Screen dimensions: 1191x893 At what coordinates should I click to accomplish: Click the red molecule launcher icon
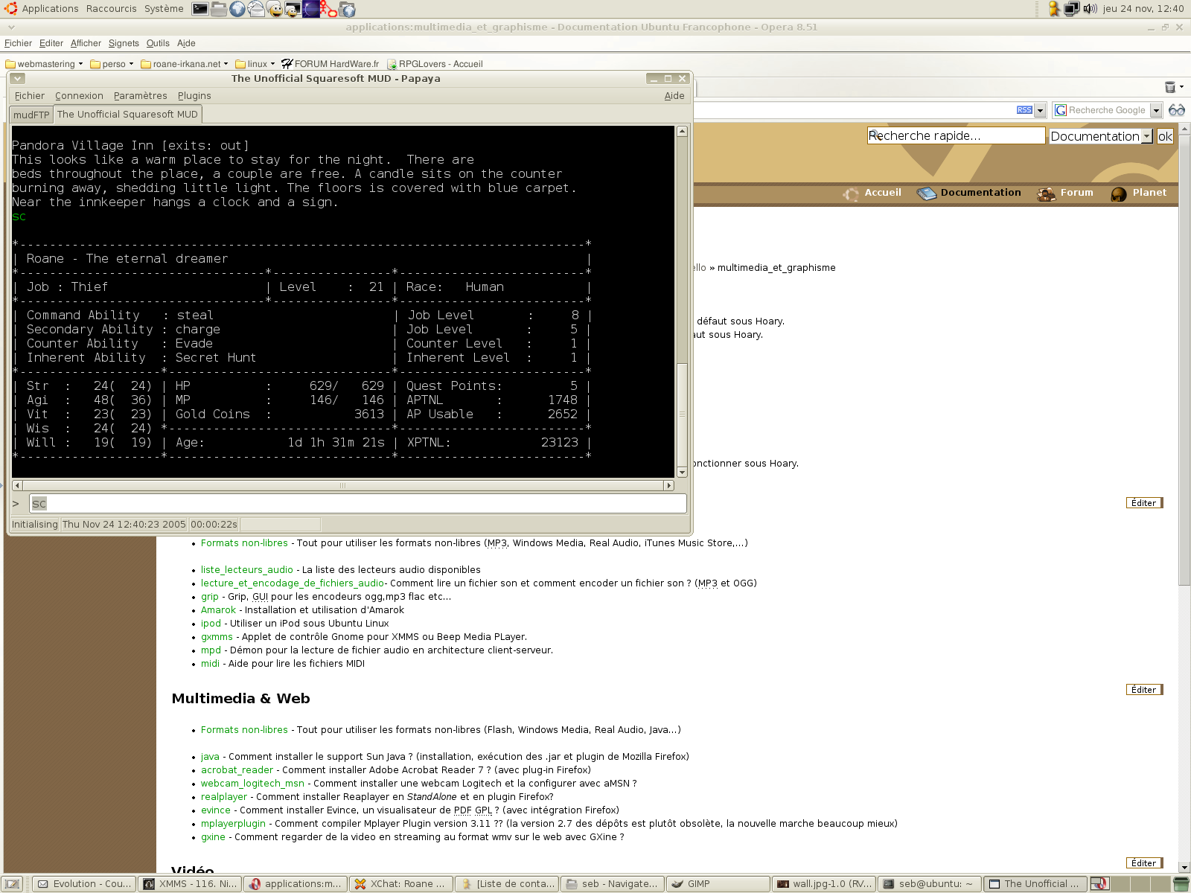coord(329,9)
